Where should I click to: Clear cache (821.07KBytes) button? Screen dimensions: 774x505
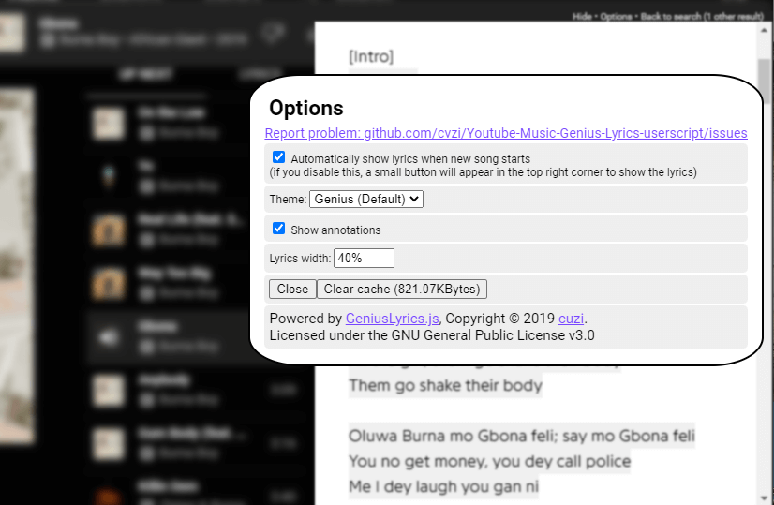402,289
